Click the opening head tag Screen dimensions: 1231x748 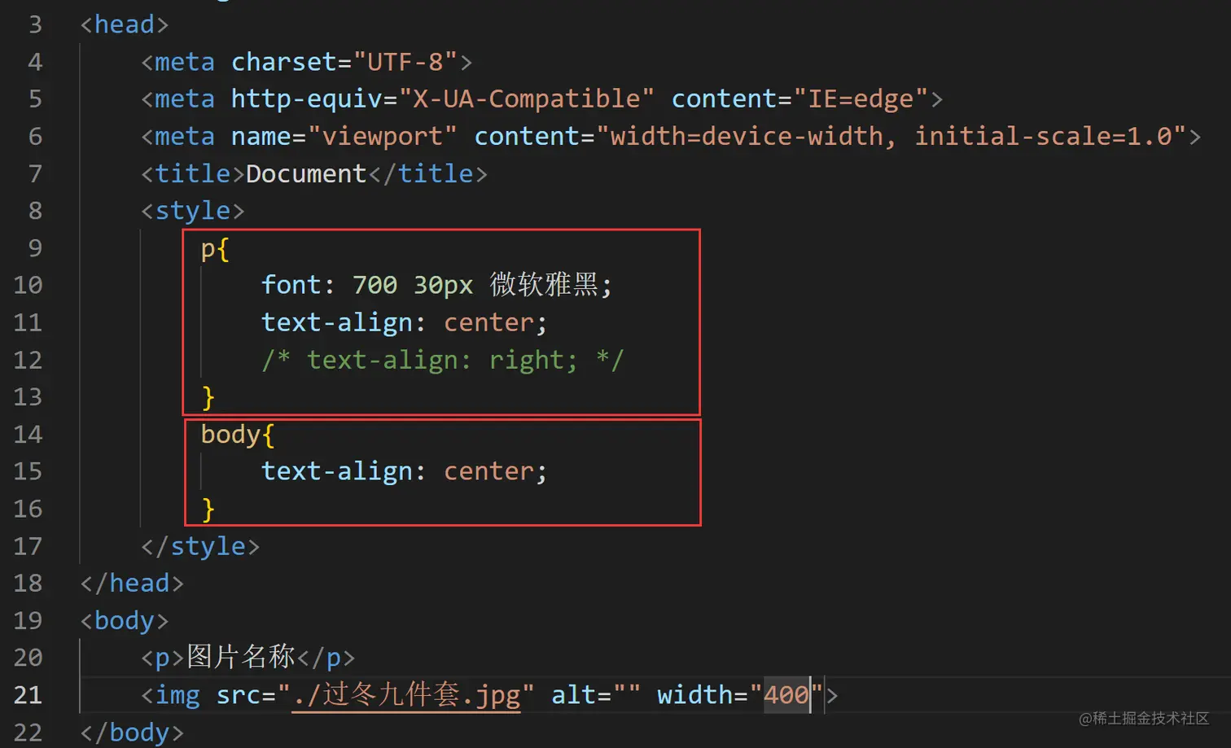click(x=125, y=24)
